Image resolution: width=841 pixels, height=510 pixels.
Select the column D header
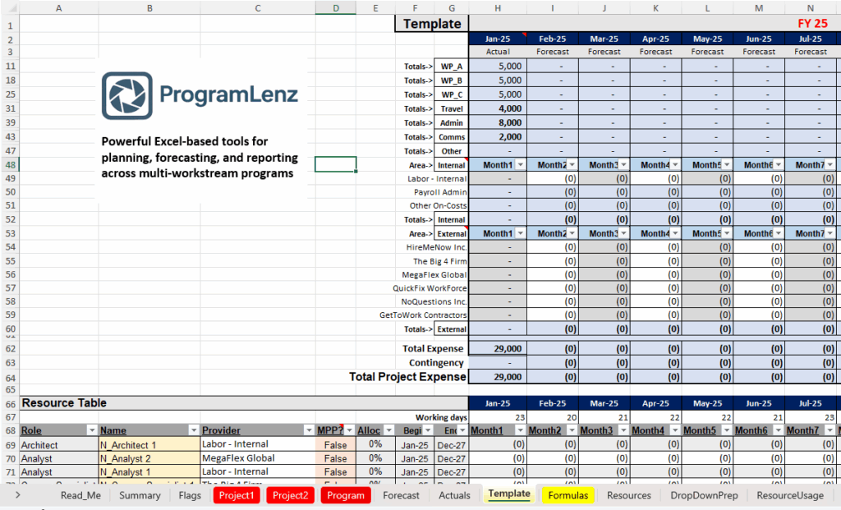click(336, 8)
